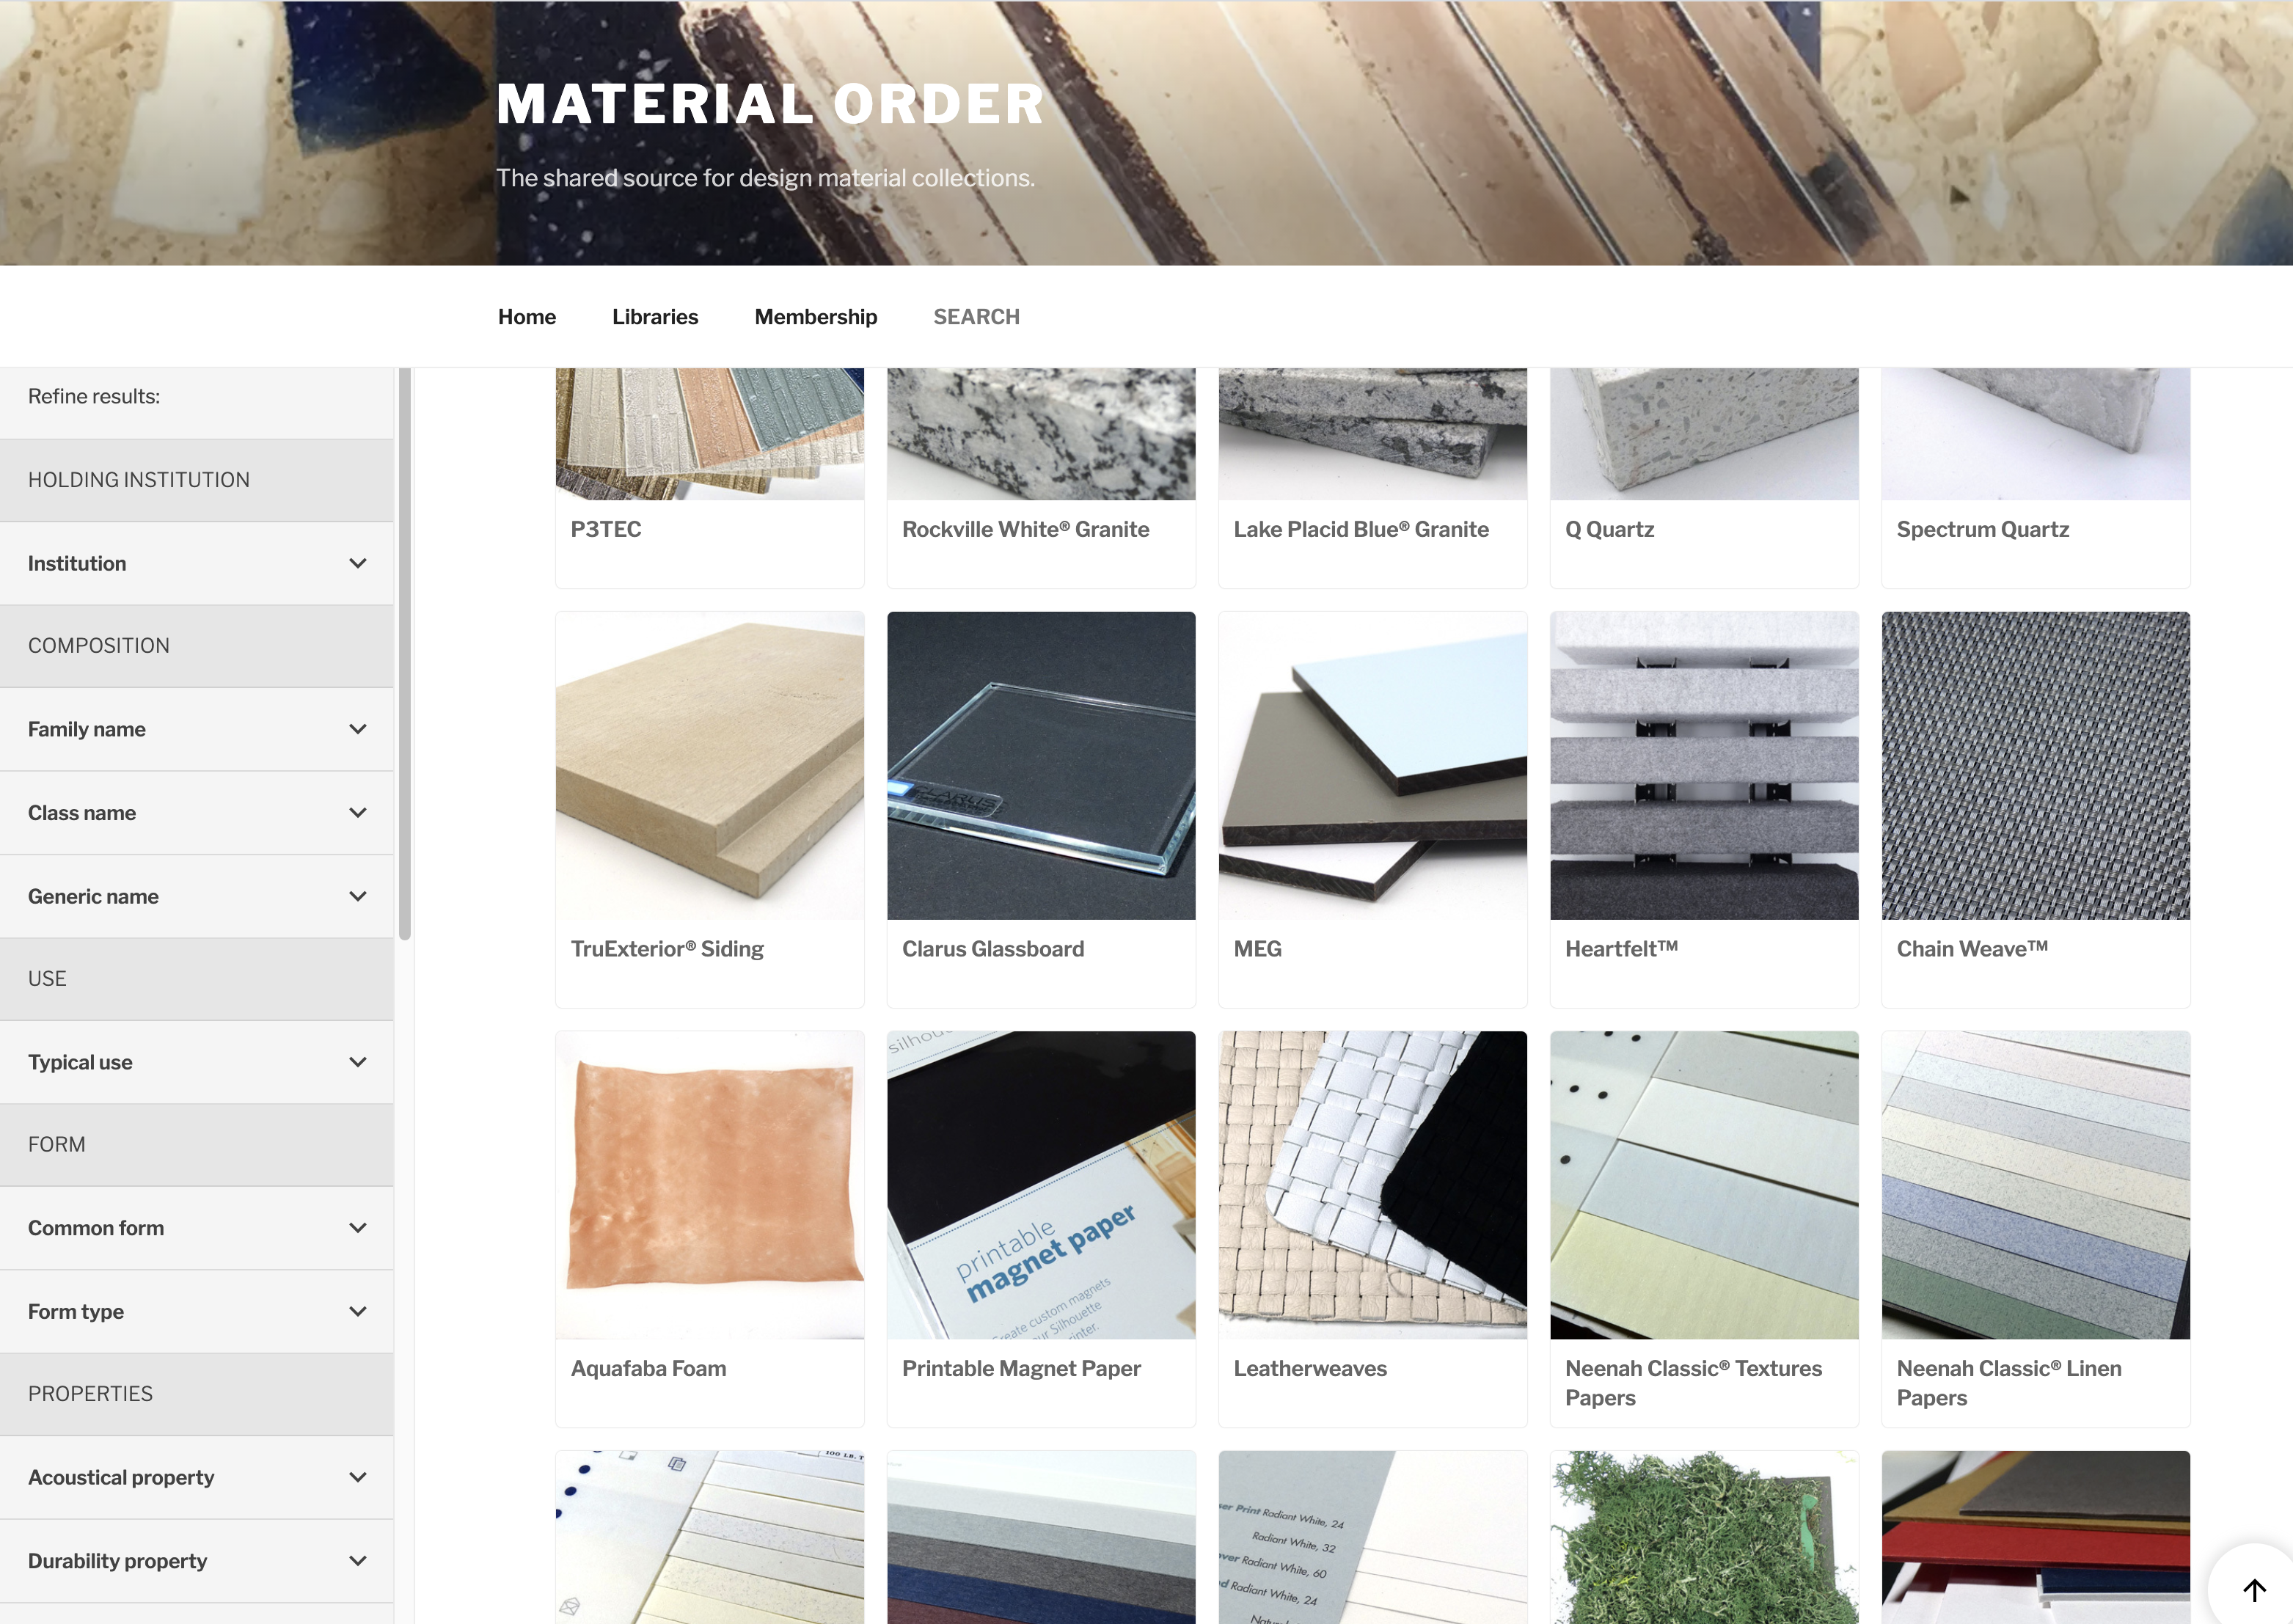The image size is (2293, 1624).
Task: Select the Clarus Glassboard thumbnail image
Action: (1041, 766)
